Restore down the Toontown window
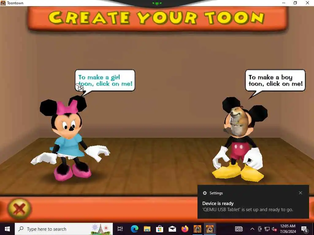The image size is (314, 235). click(295, 3)
